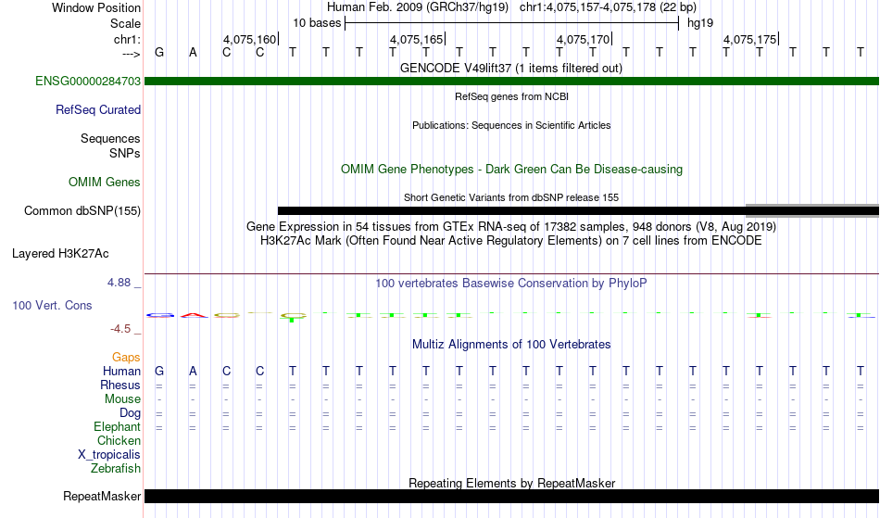Click the Sequences track label
This screenshot has width=880, height=518.
click(110, 139)
